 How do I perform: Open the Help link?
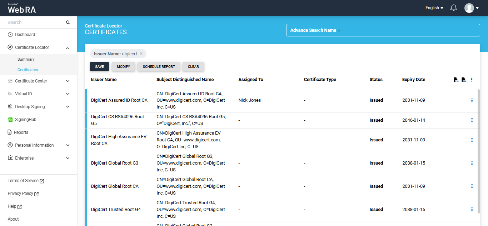(15, 206)
